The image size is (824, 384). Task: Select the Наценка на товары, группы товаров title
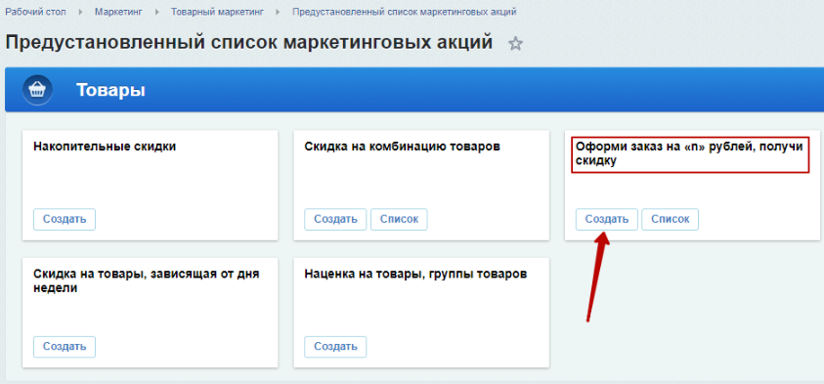pos(415,275)
